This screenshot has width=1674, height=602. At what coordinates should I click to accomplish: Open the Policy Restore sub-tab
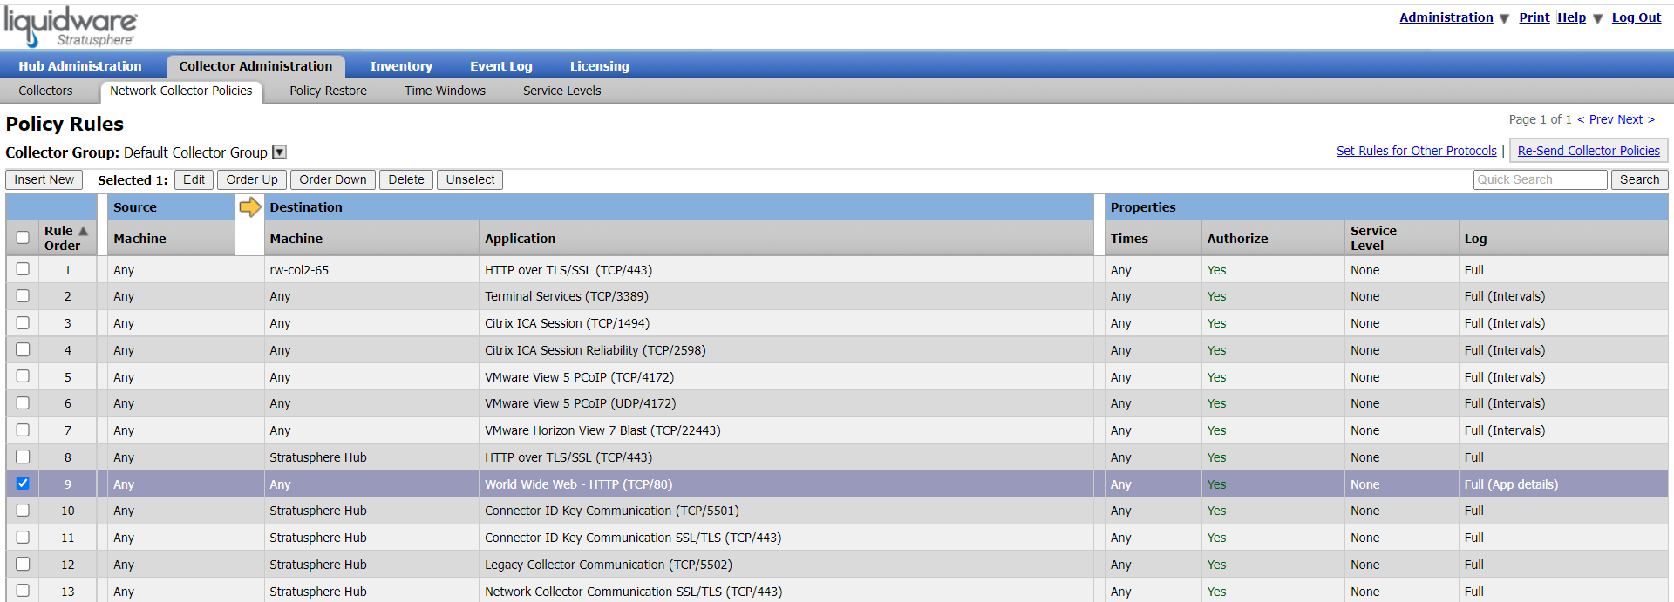tap(328, 91)
